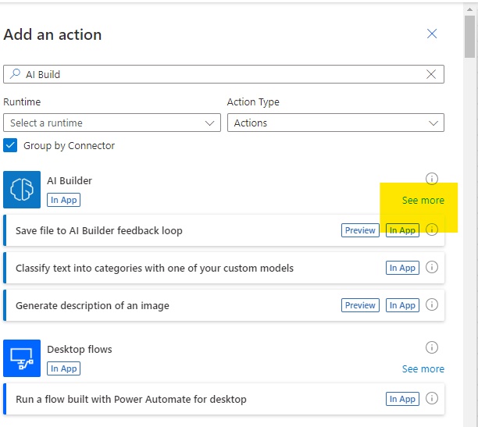Click See more under Desktop flows
The width and height of the screenshot is (478, 427).
point(423,368)
